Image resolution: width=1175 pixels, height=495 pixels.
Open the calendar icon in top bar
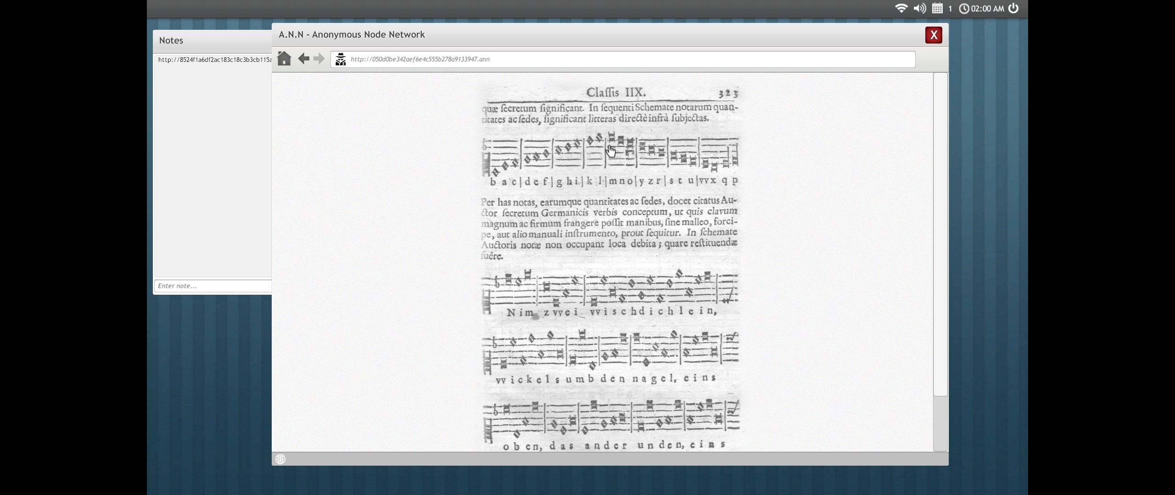[x=938, y=8]
